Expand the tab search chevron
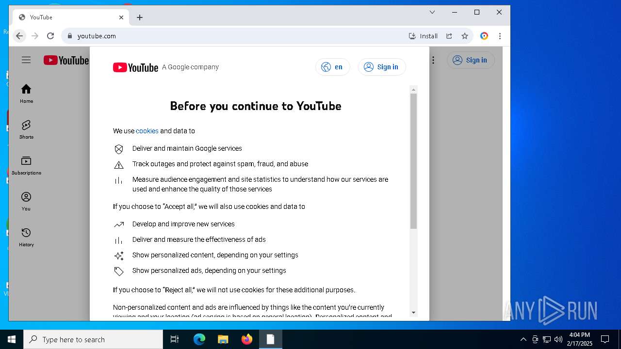Screen dimensions: 621x349 [x=432, y=12]
